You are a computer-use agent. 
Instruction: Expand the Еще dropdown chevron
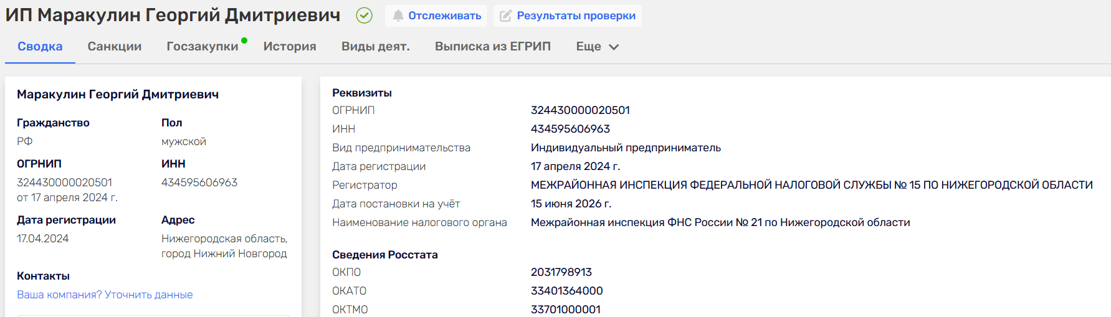click(614, 47)
